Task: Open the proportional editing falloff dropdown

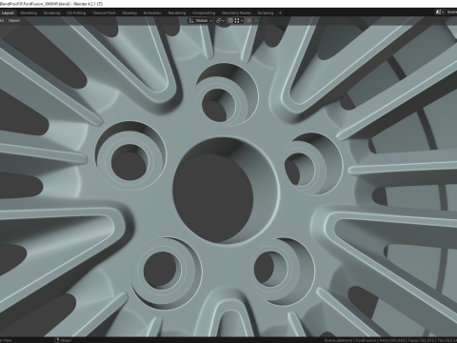Action: click(257, 21)
